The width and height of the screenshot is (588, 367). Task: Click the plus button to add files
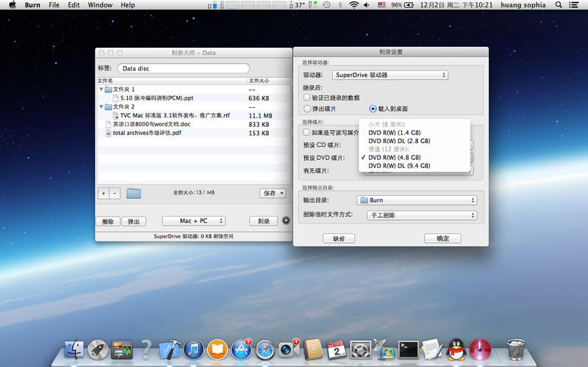(x=103, y=193)
